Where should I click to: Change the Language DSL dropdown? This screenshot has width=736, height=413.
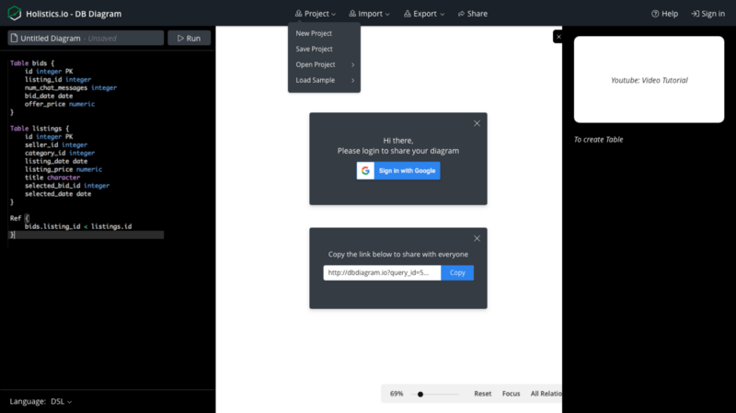click(x=61, y=401)
